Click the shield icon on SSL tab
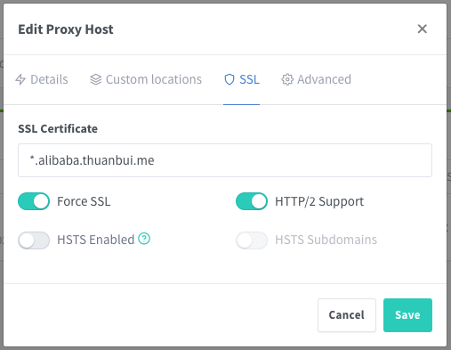The height and width of the screenshot is (350, 451). (x=230, y=79)
